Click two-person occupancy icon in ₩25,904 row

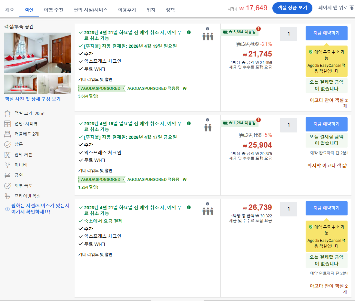(208, 128)
